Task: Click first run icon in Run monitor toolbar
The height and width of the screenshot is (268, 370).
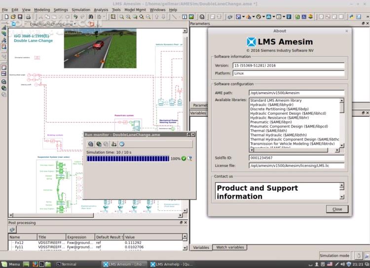Action: (x=91, y=144)
